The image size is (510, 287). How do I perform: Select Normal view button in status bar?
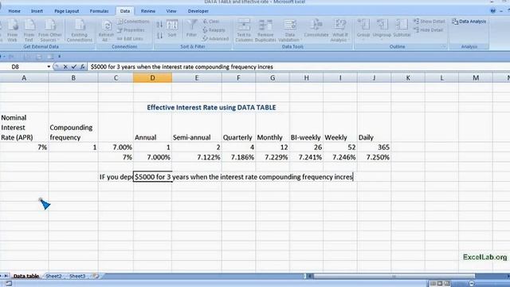coord(433,284)
